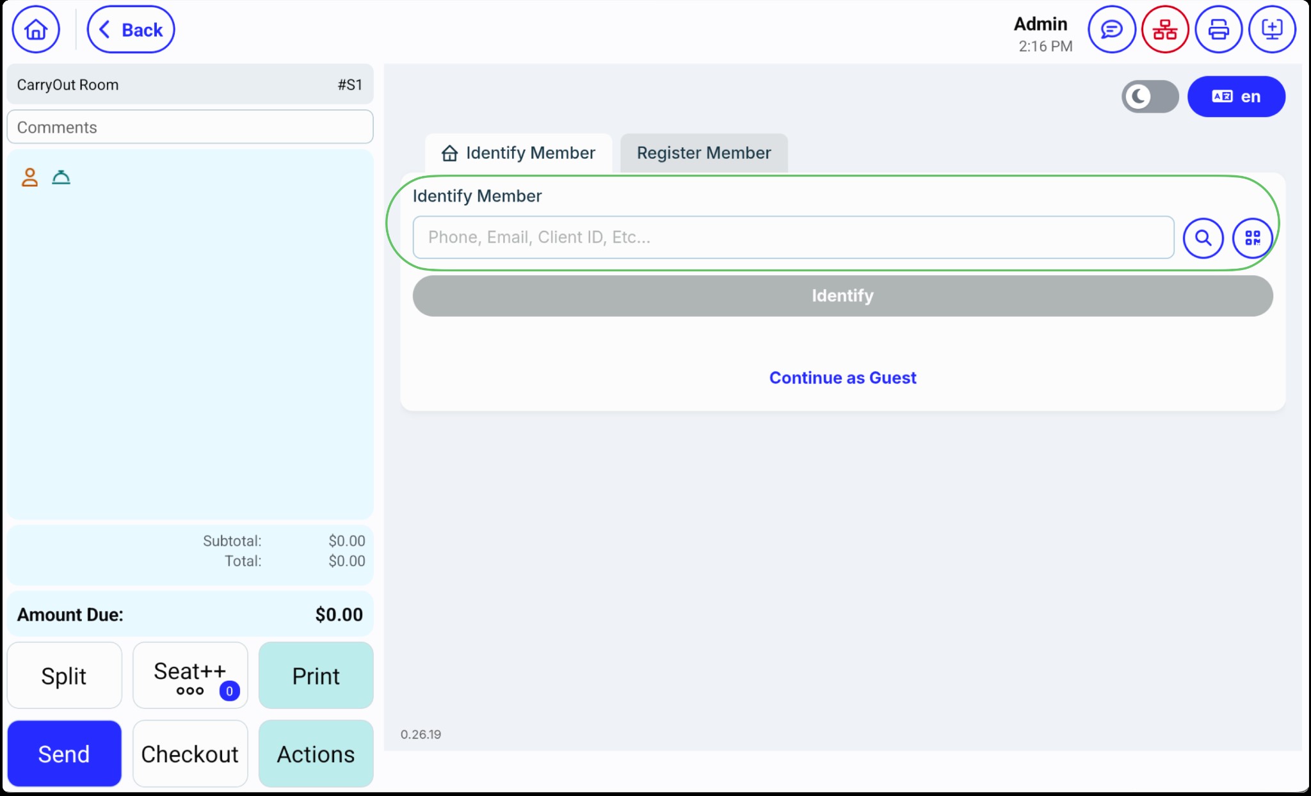The height and width of the screenshot is (796, 1311).
Task: Select the orange person seat icon
Action: 29,177
